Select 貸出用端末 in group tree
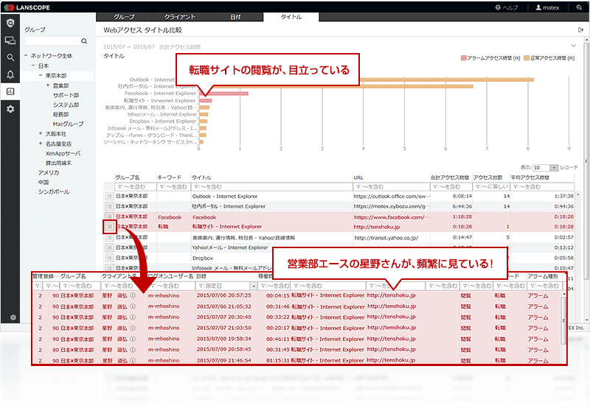 [58, 163]
